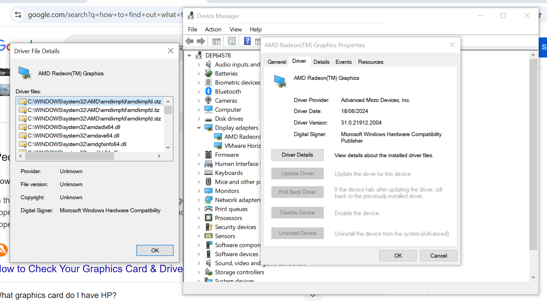This screenshot has height=301, width=547.
Task: Select the DEP64578 computer root icon
Action: pos(199,55)
